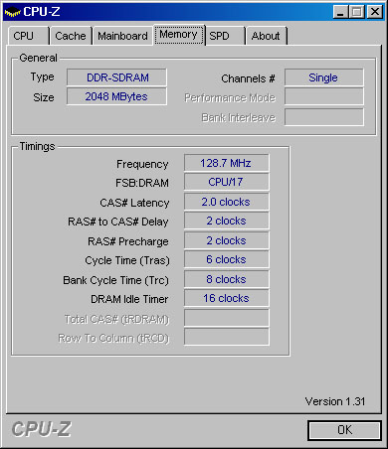Screen dimensions: 388x449
Task: Click the Cycle Time (Tras) label
Action: [127, 260]
